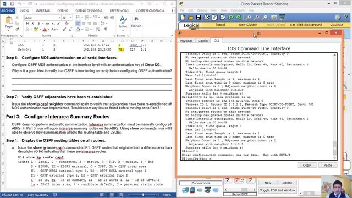Screen dimensions: 352x198
Task: Click Packet Tracer help question icon
Action: [345, 17]
